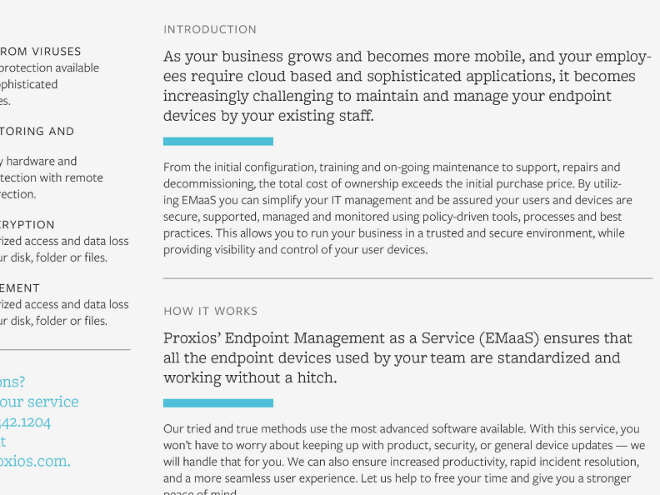Open the blue 'our service' contact text
The image size is (660, 495).
pos(39,402)
